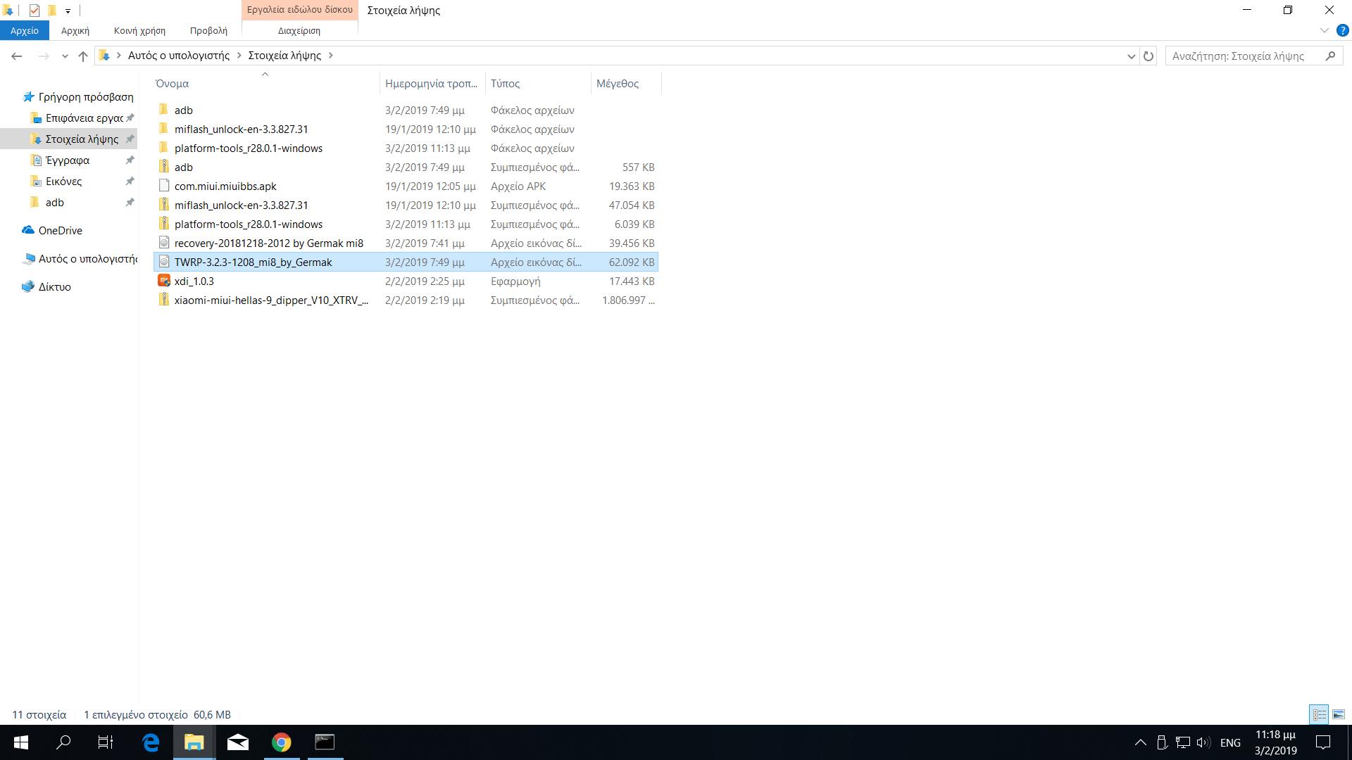Open the recent locations dropdown arrow
The width and height of the screenshot is (1352, 760).
pos(65,56)
